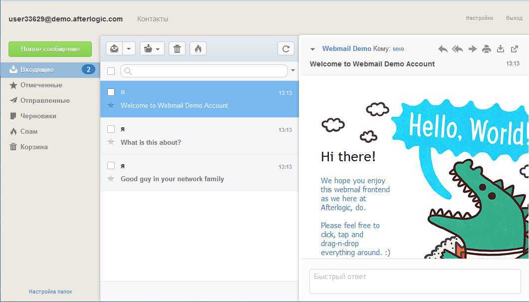Go to the Отправленные folder

pos(45,100)
